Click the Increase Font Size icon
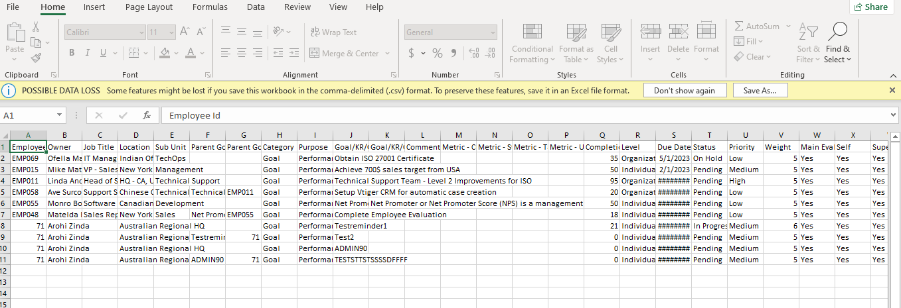 pos(185,32)
